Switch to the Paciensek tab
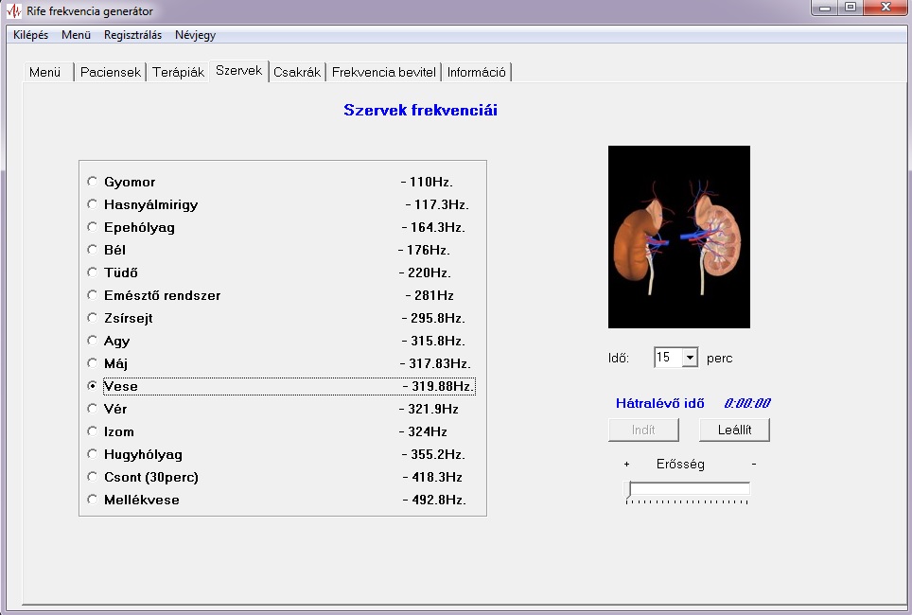This screenshot has height=615, width=912. pos(110,72)
